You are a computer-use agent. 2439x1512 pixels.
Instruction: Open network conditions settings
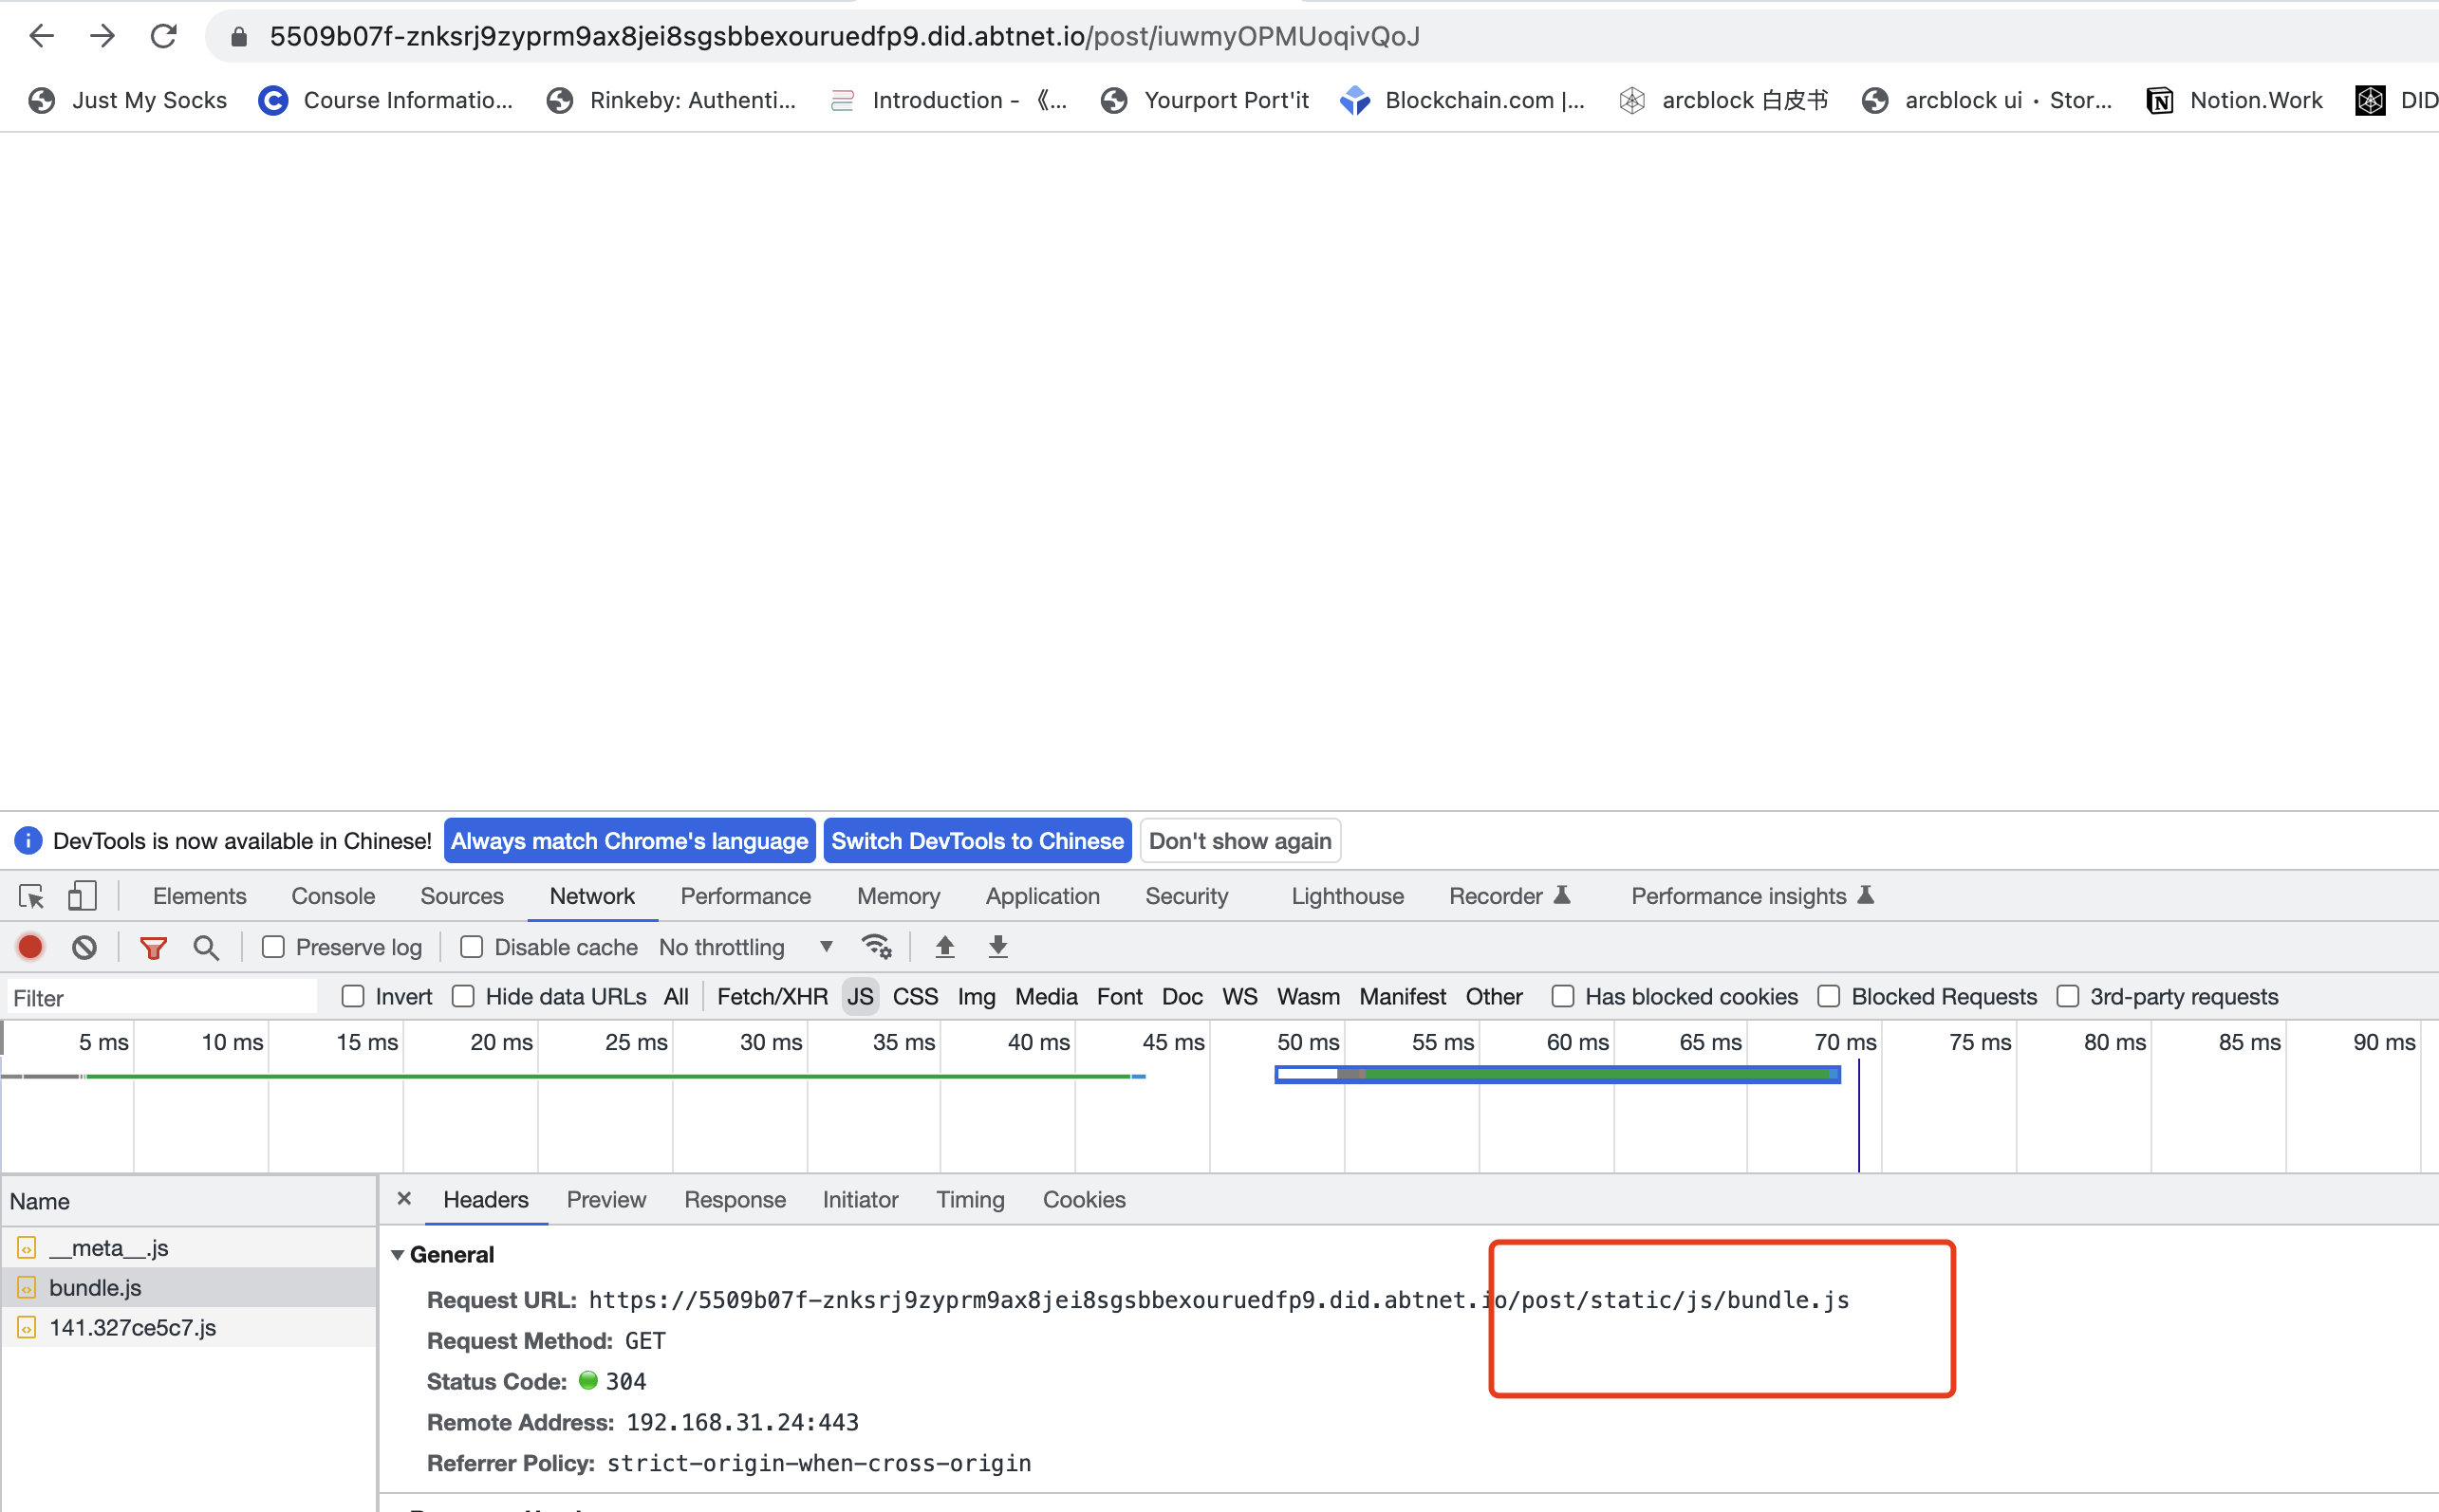click(876, 946)
